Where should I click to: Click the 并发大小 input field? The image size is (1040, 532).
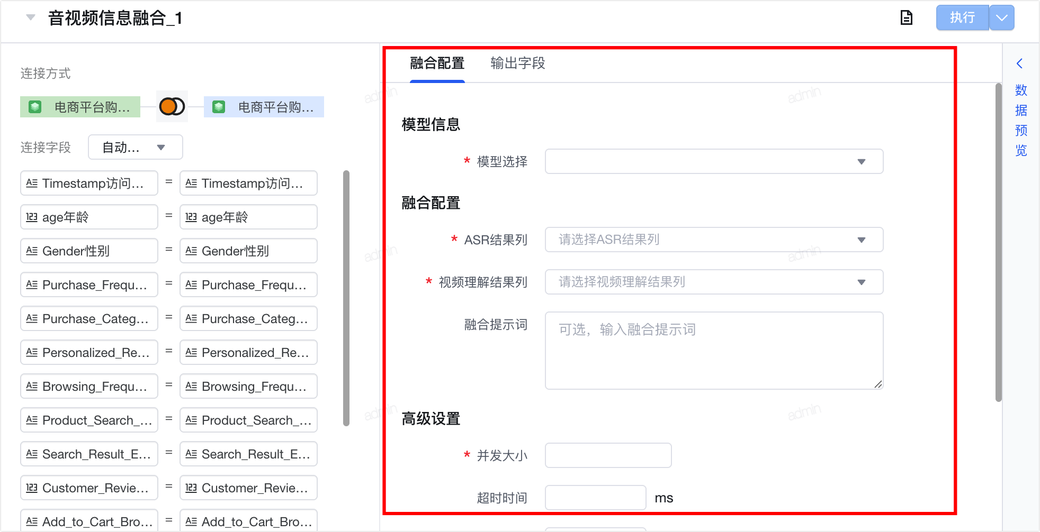click(x=608, y=455)
